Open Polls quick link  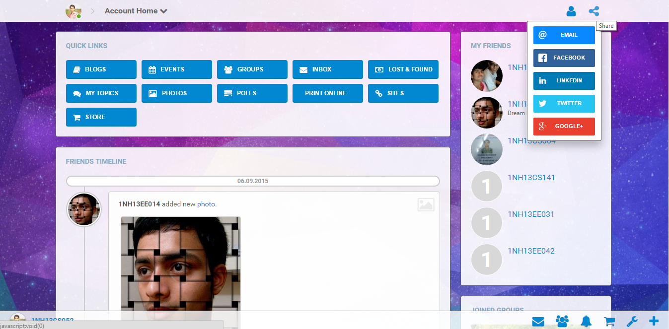[x=252, y=93]
